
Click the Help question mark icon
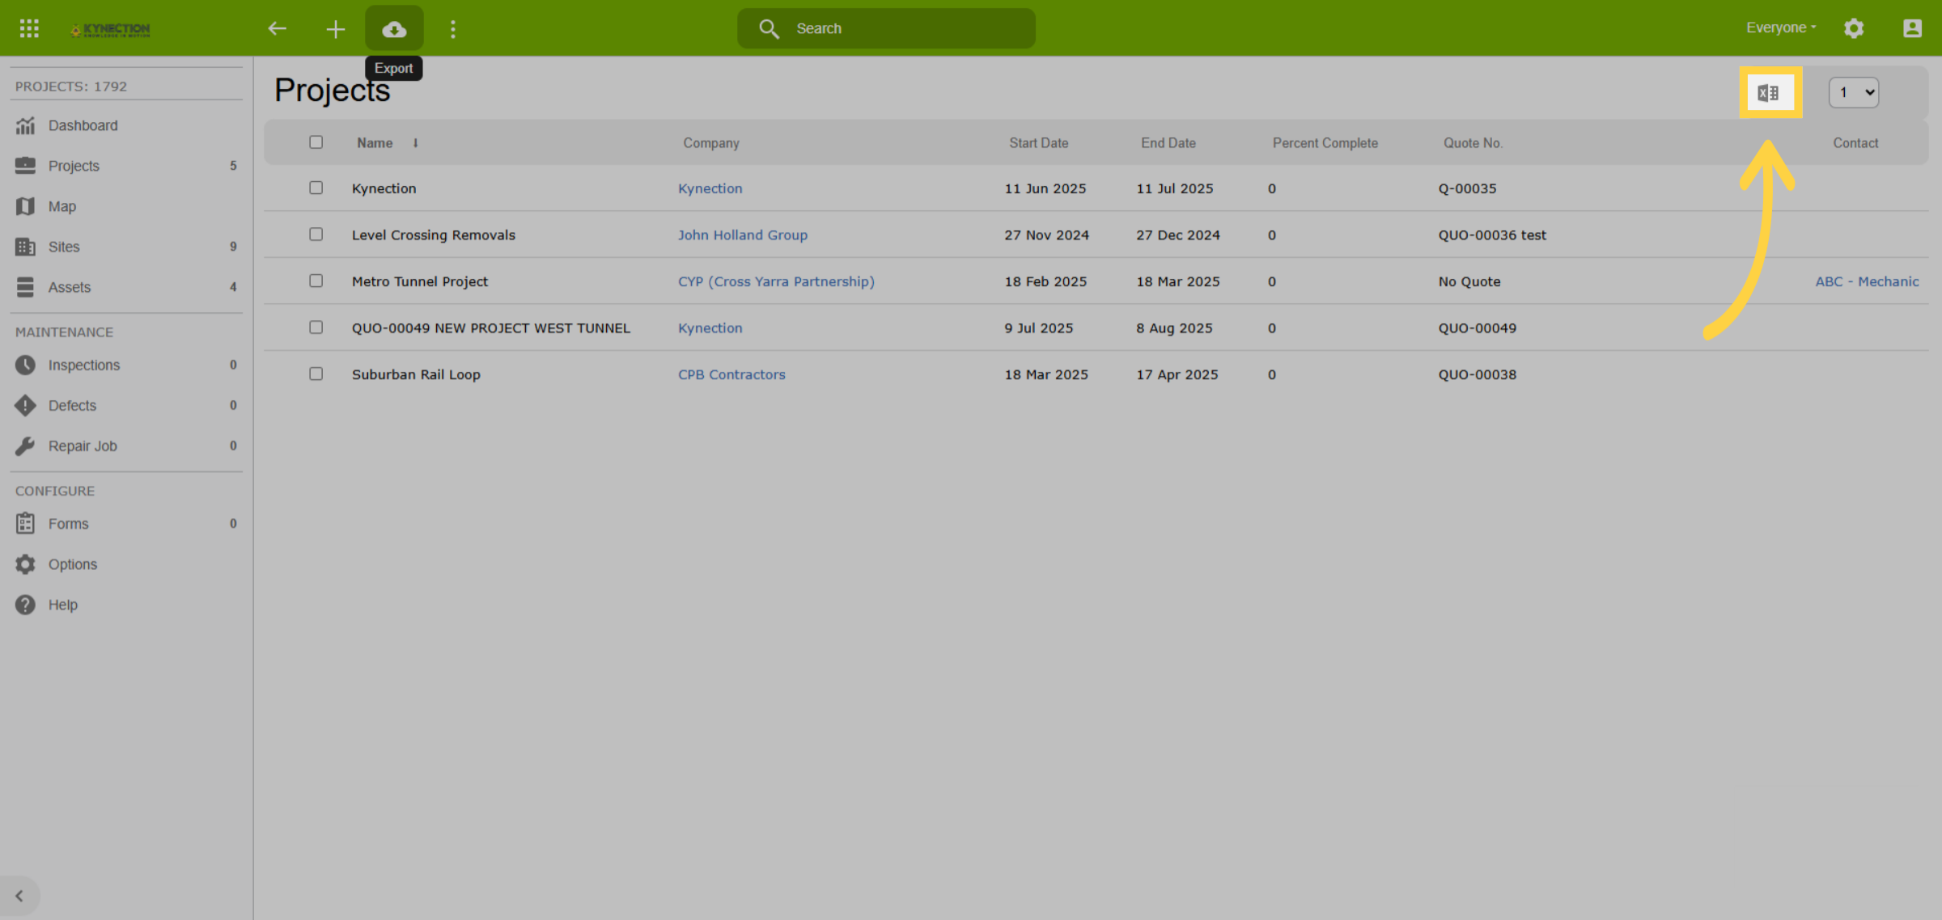click(x=25, y=604)
